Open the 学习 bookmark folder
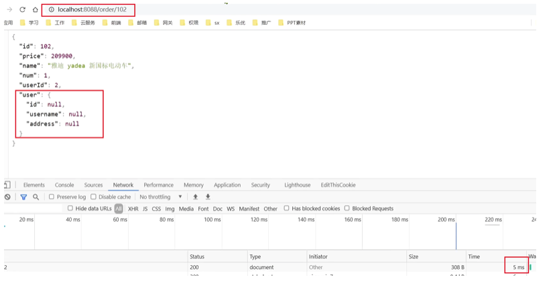 pos(29,23)
